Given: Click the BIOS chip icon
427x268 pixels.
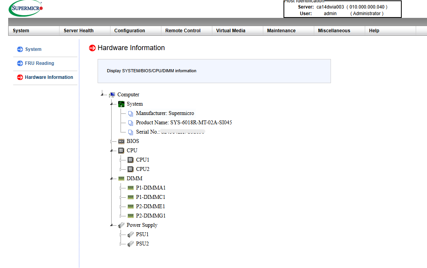Looking at the screenshot, I should 121,141.
